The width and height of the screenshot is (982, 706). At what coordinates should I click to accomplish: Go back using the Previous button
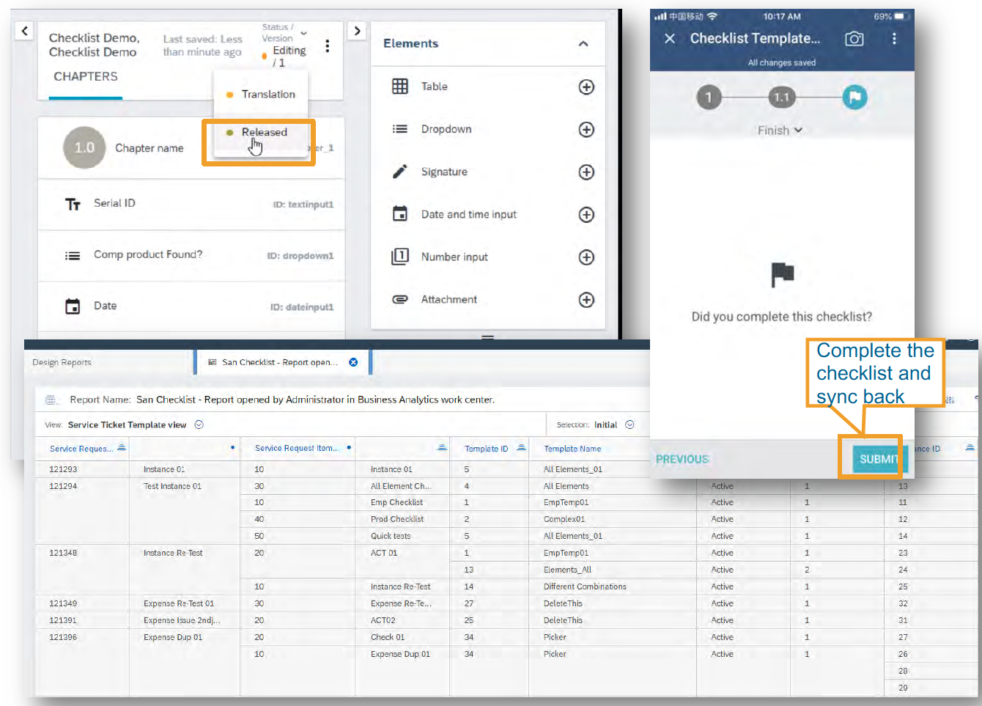(x=682, y=458)
